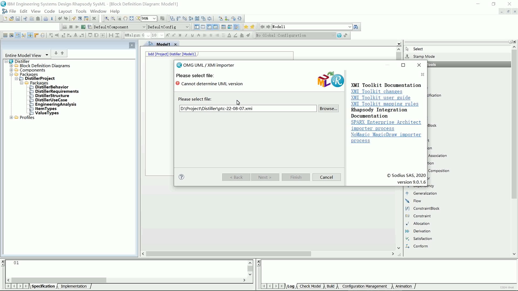Click the Cancel button in importer dialog
Image resolution: width=518 pixels, height=291 pixels.
click(x=326, y=177)
